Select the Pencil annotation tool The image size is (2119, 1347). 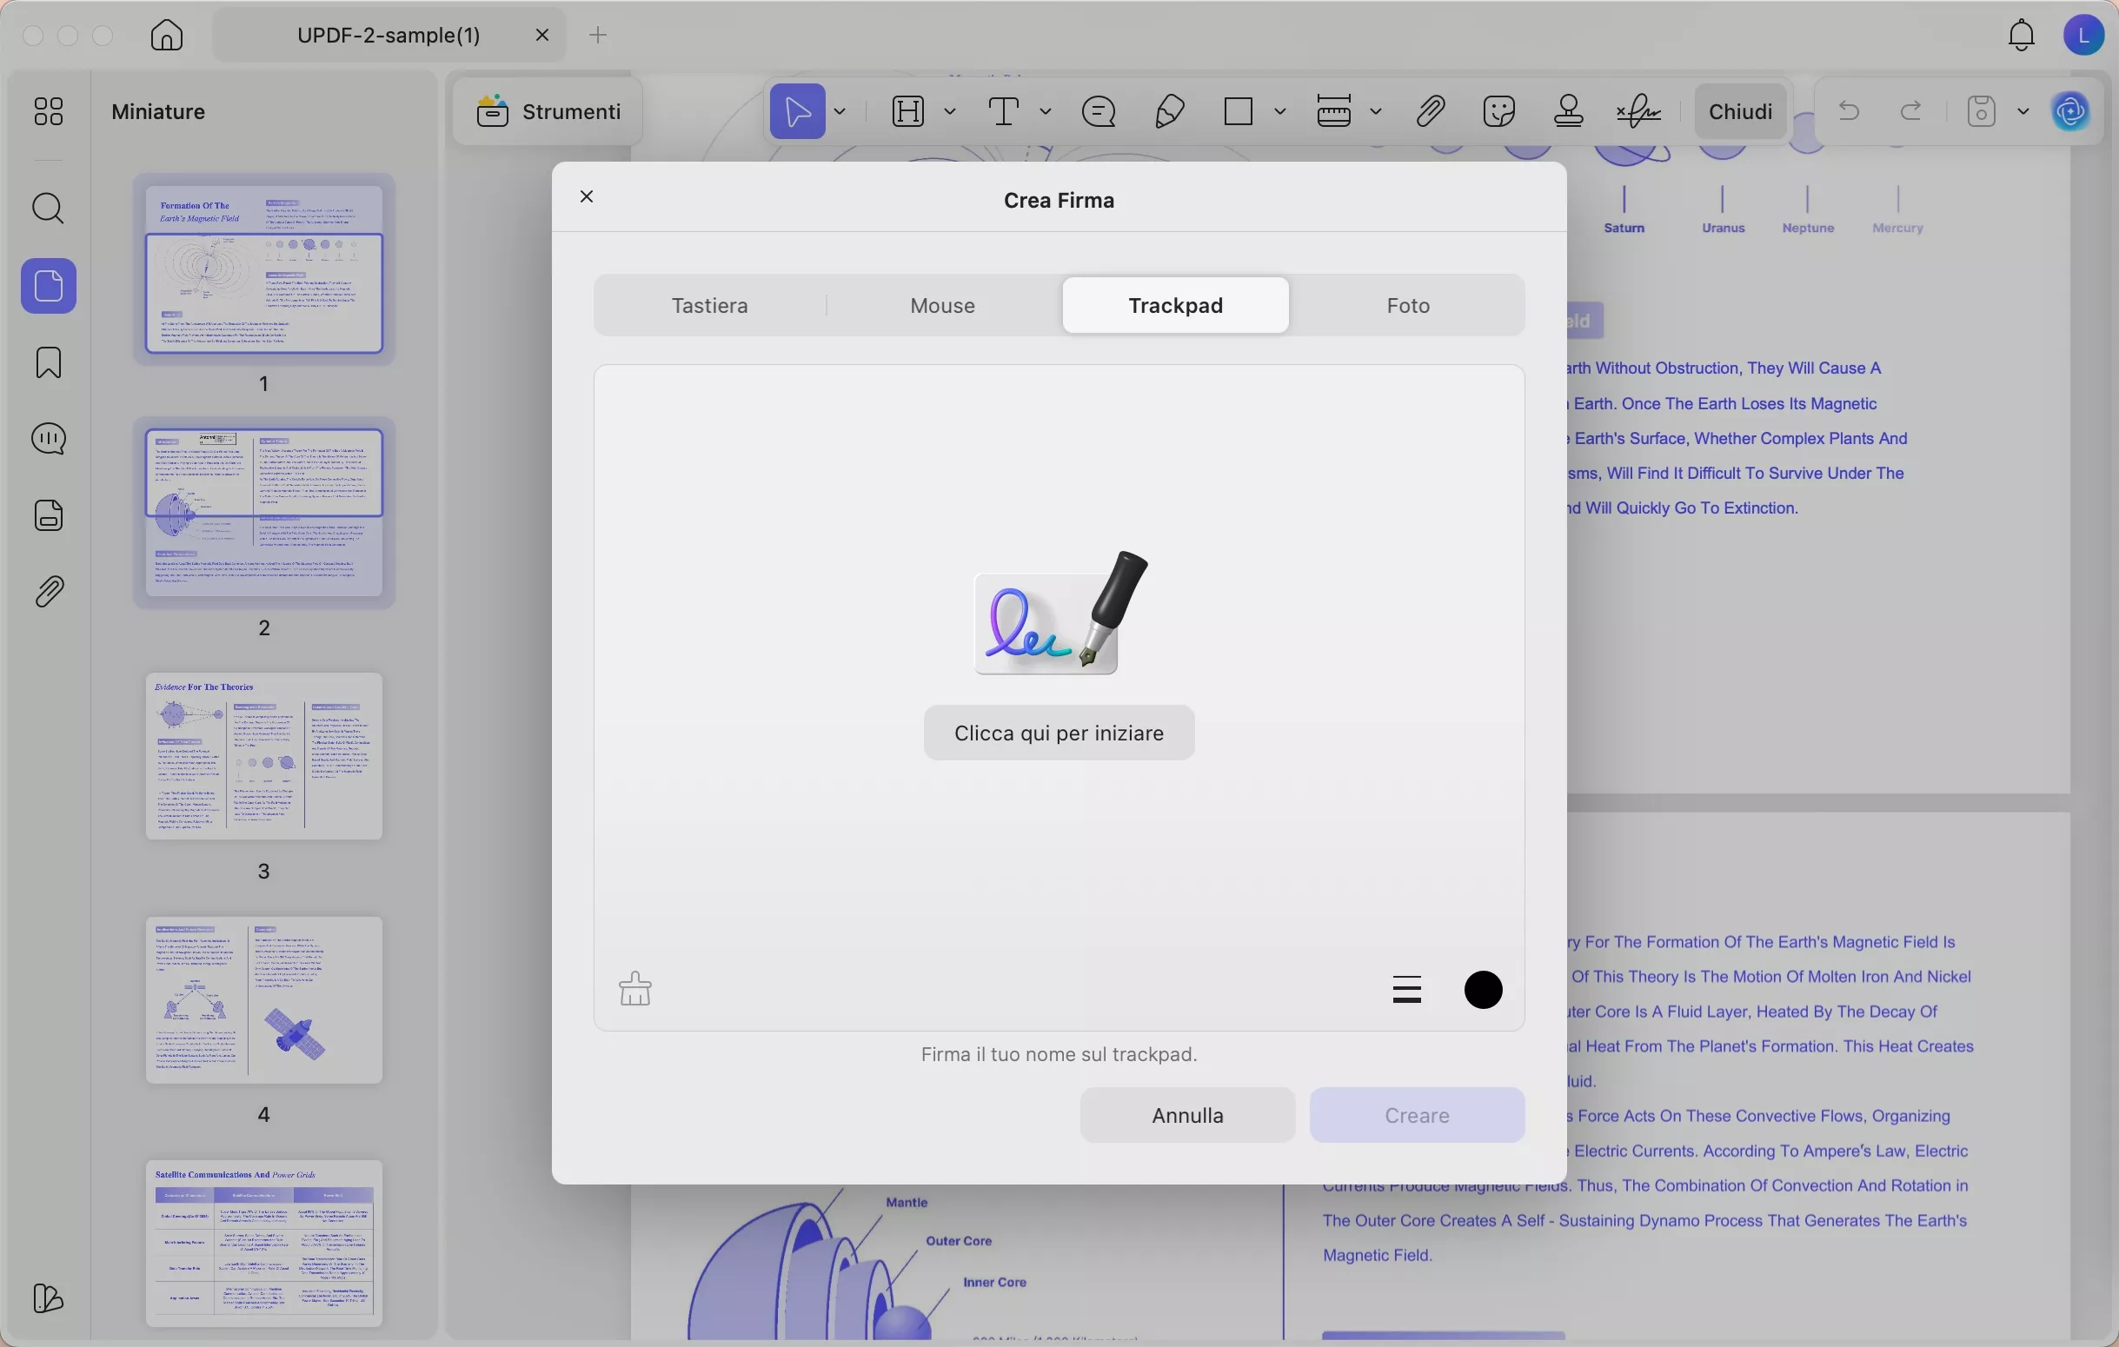(1169, 111)
